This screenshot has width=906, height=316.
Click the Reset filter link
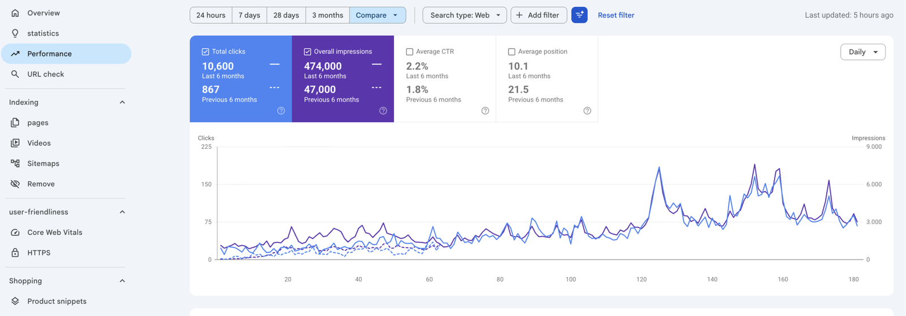coord(616,15)
